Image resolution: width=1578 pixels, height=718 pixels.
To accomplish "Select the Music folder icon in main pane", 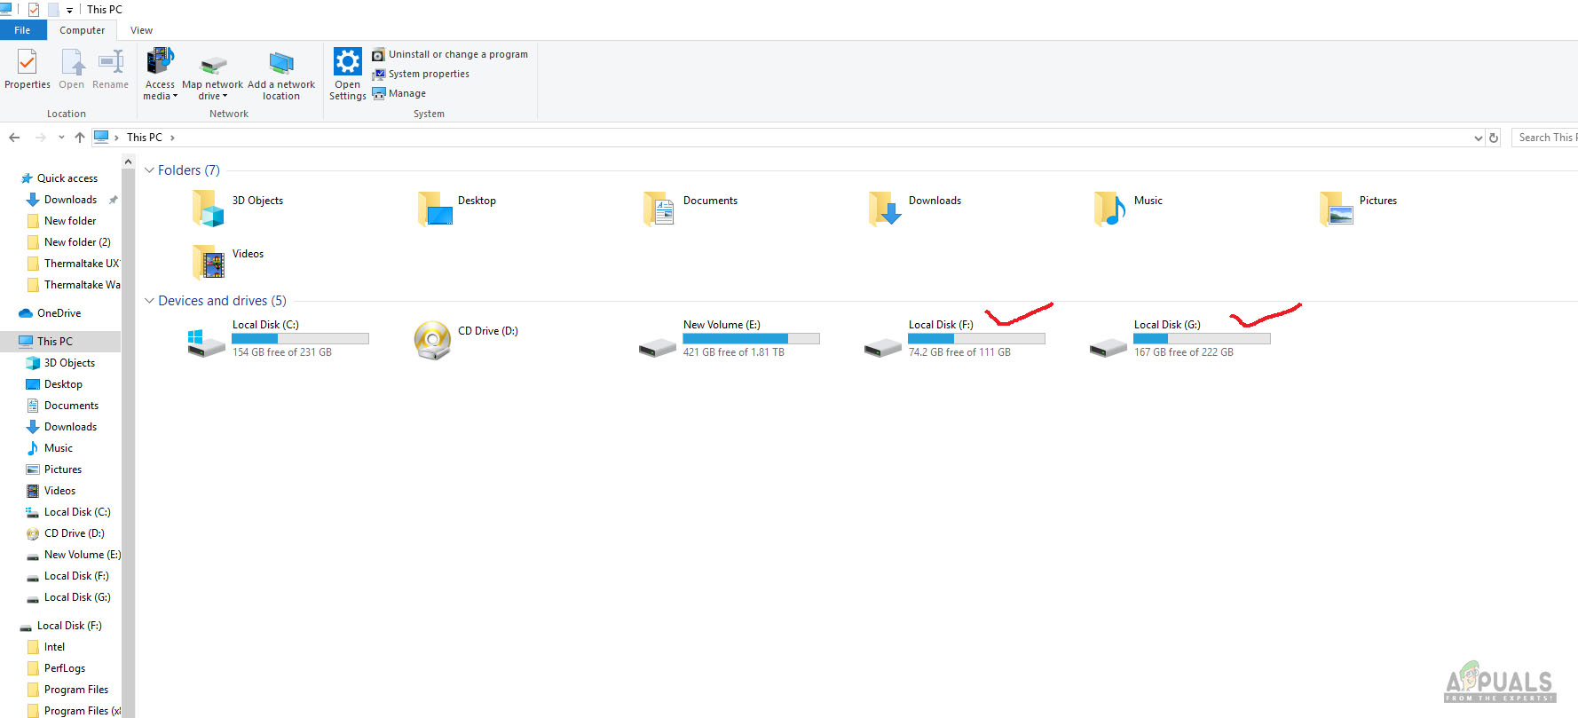I will [x=1110, y=209].
